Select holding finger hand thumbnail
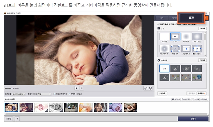The width and height of the screenshot is (213, 127). point(86,107)
